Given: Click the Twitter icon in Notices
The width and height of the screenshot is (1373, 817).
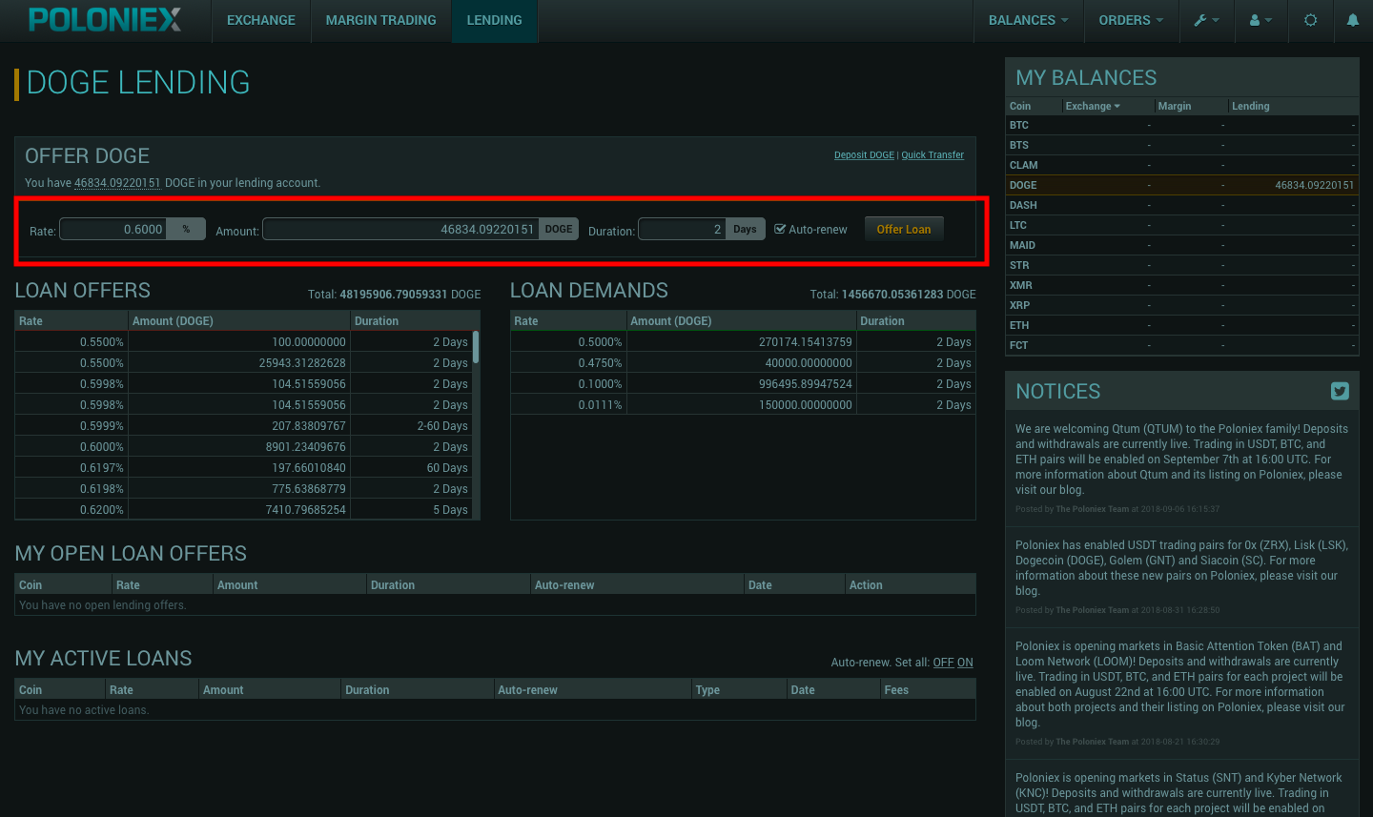Looking at the screenshot, I should click(1340, 391).
